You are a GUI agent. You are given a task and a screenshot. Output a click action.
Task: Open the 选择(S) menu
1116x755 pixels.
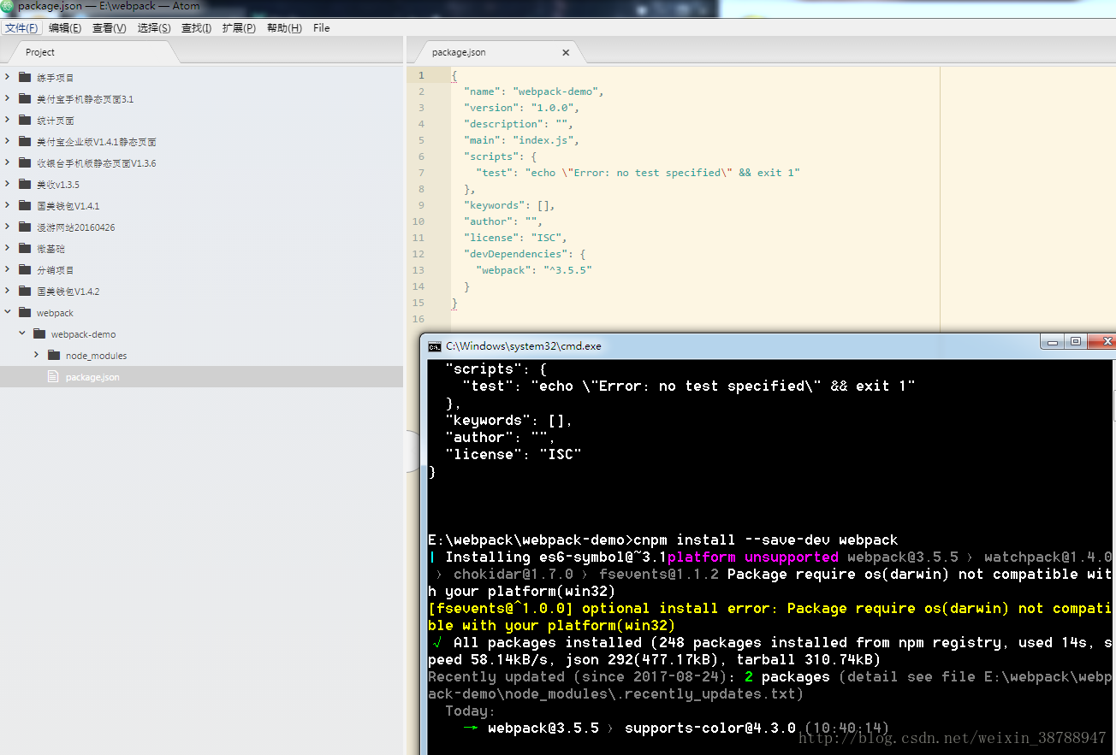(x=154, y=28)
